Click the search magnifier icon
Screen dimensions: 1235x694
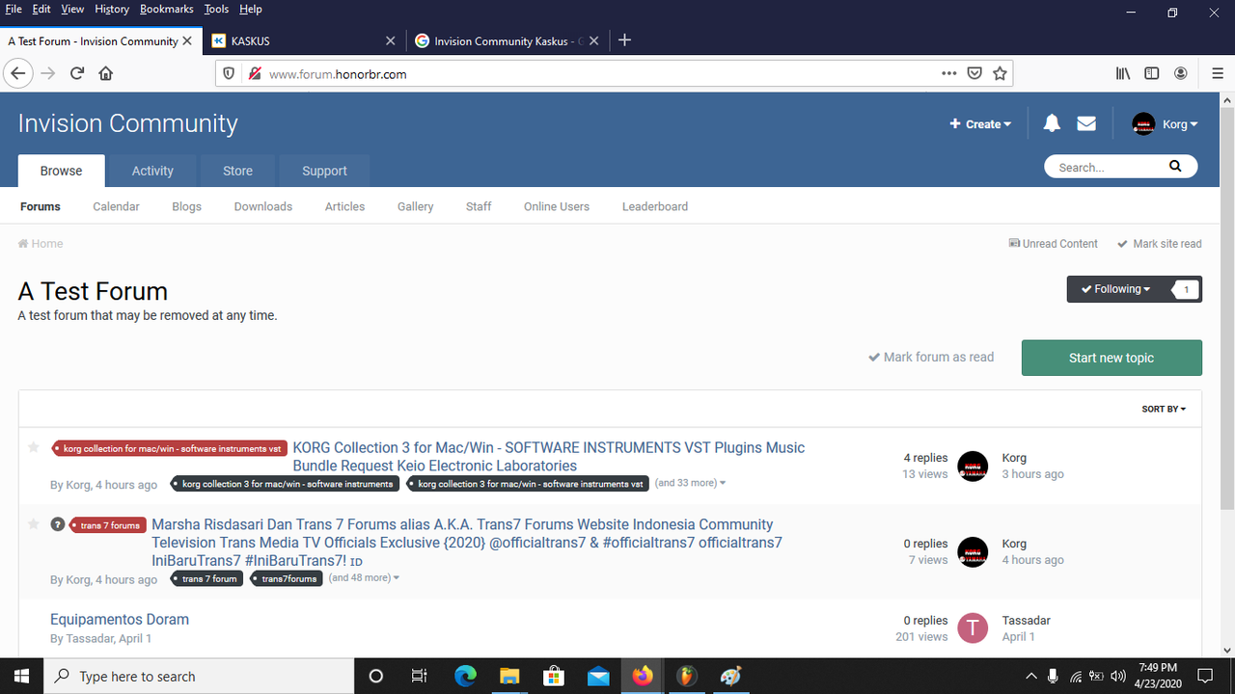click(1174, 167)
